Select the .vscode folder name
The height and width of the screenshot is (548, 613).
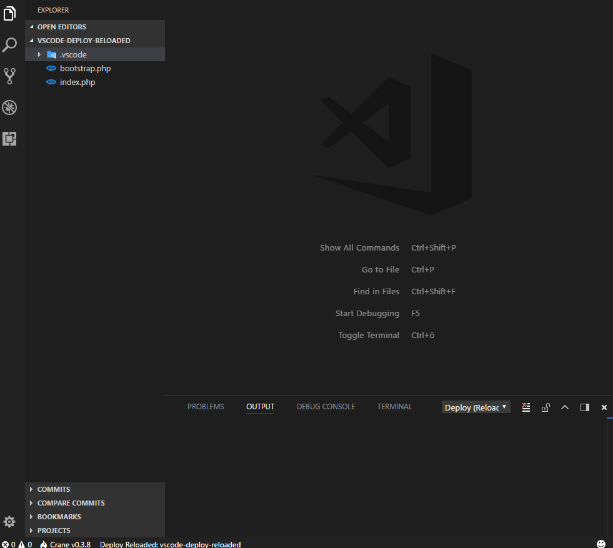coord(73,54)
